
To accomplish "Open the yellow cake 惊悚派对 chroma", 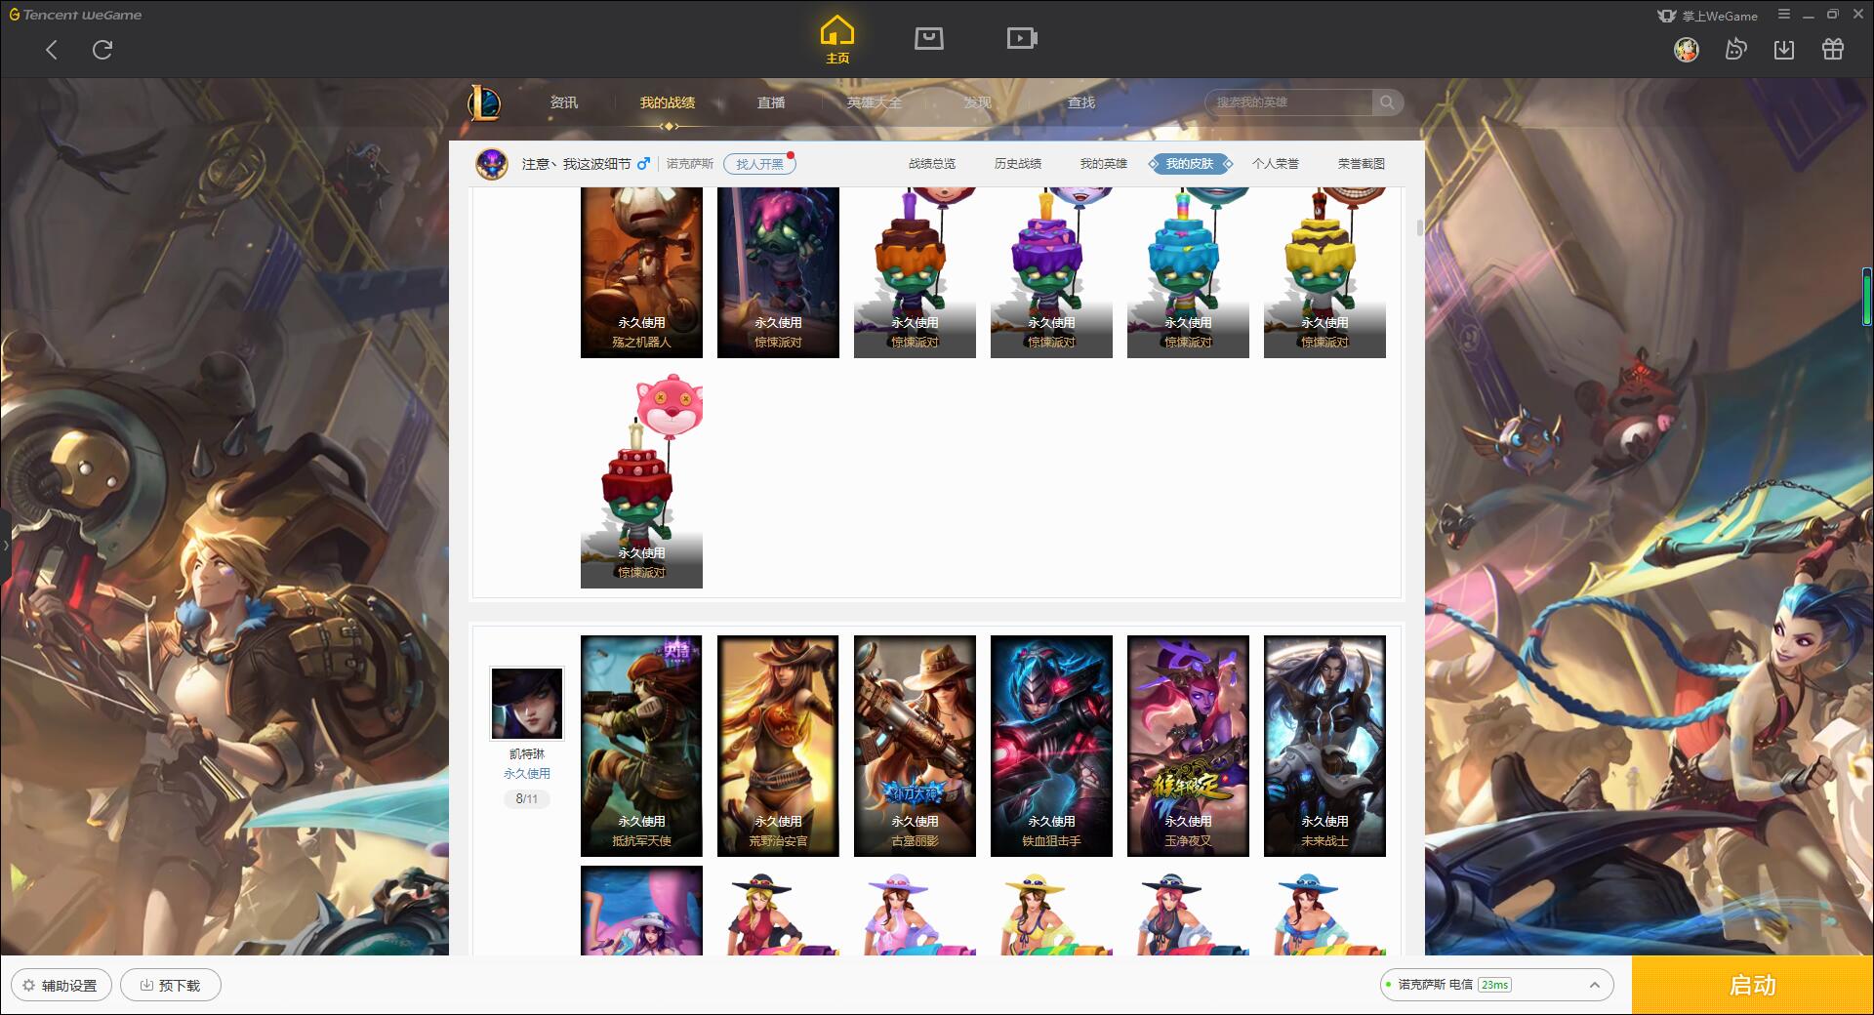I will (x=1324, y=272).
